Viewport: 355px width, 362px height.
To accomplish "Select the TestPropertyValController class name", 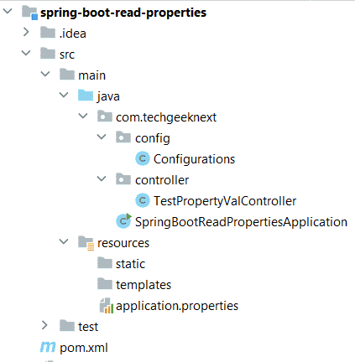I will (225, 201).
